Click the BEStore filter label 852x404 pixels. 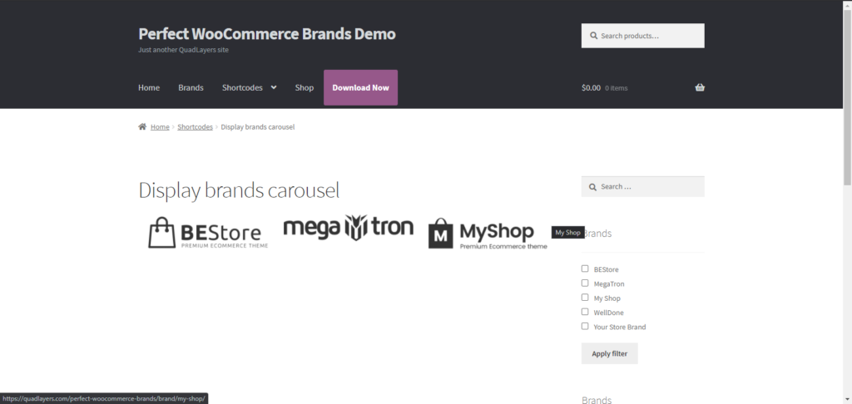(606, 269)
